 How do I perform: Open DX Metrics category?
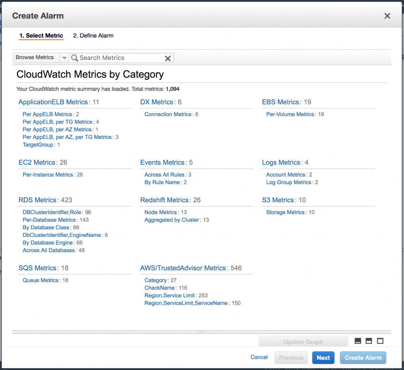[157, 102]
